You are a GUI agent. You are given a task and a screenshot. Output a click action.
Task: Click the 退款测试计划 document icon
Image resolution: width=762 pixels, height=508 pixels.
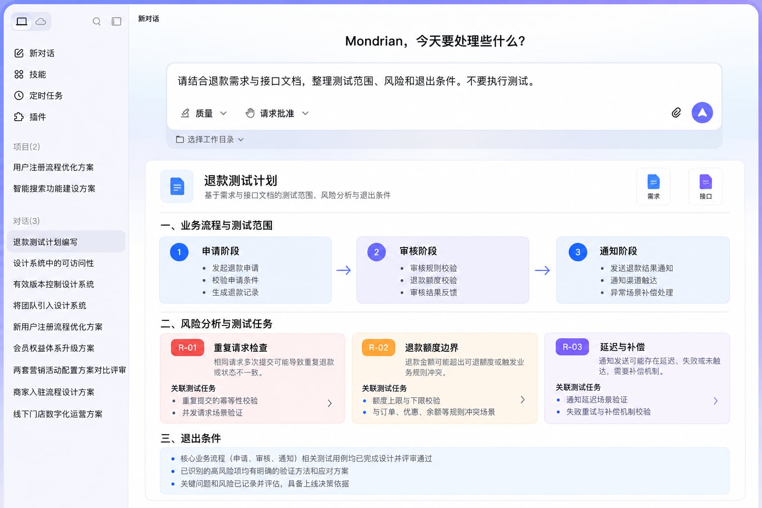coord(177,187)
